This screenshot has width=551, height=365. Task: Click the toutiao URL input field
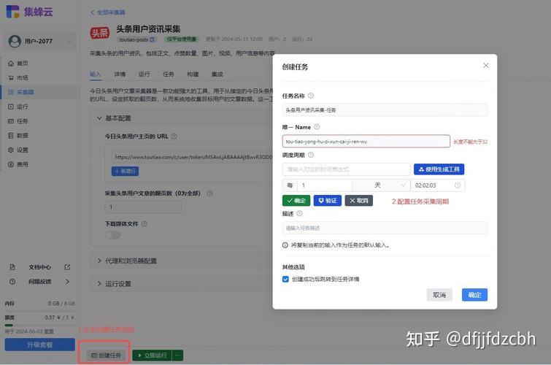(x=193, y=157)
